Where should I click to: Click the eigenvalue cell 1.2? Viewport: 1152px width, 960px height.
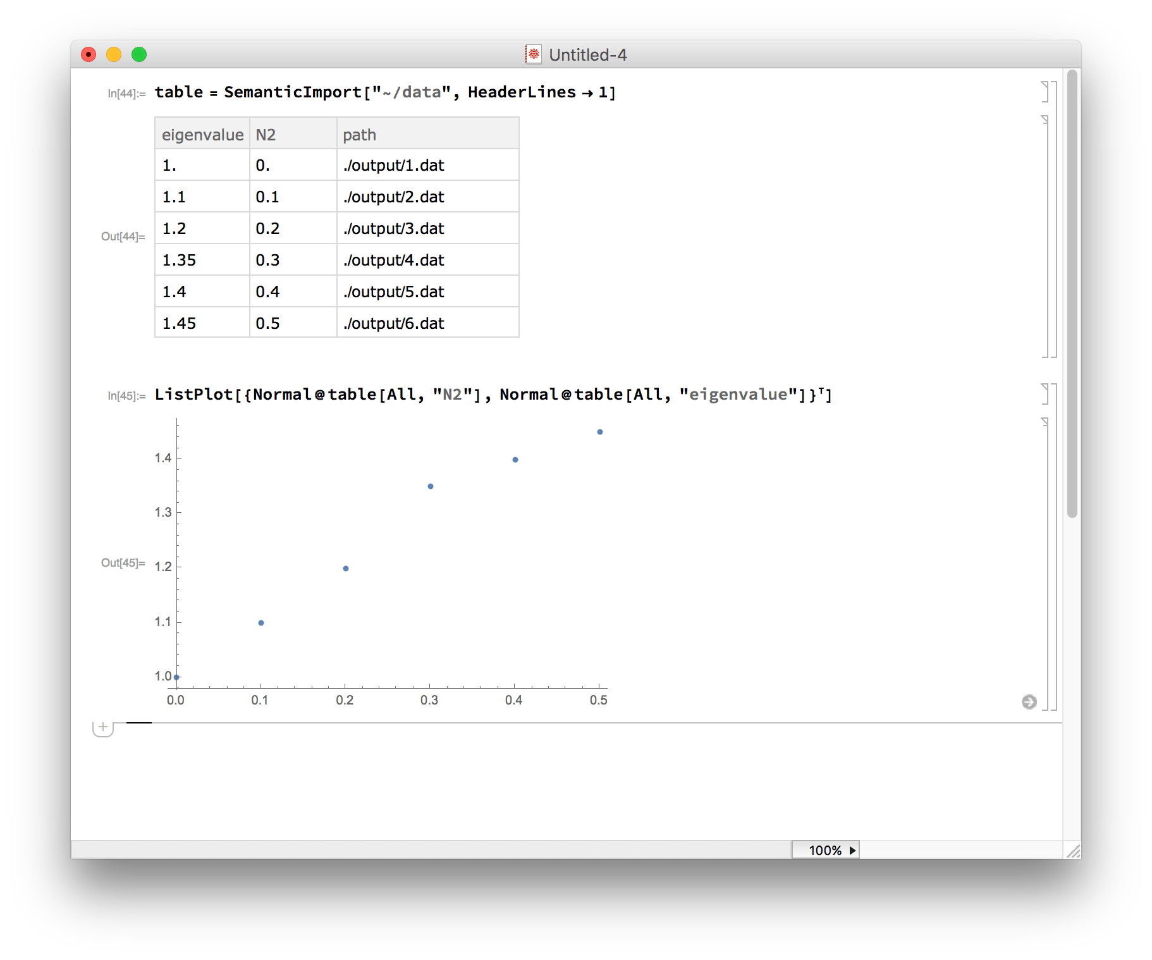(x=202, y=228)
